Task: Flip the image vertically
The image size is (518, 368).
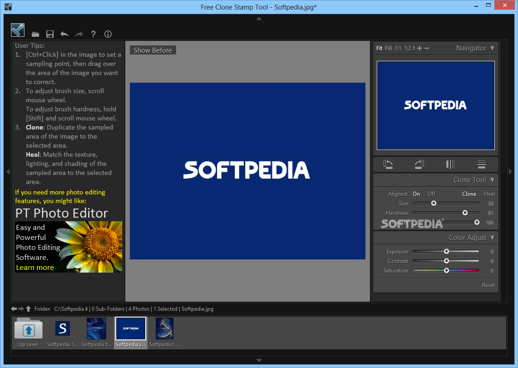Action: 482,164
